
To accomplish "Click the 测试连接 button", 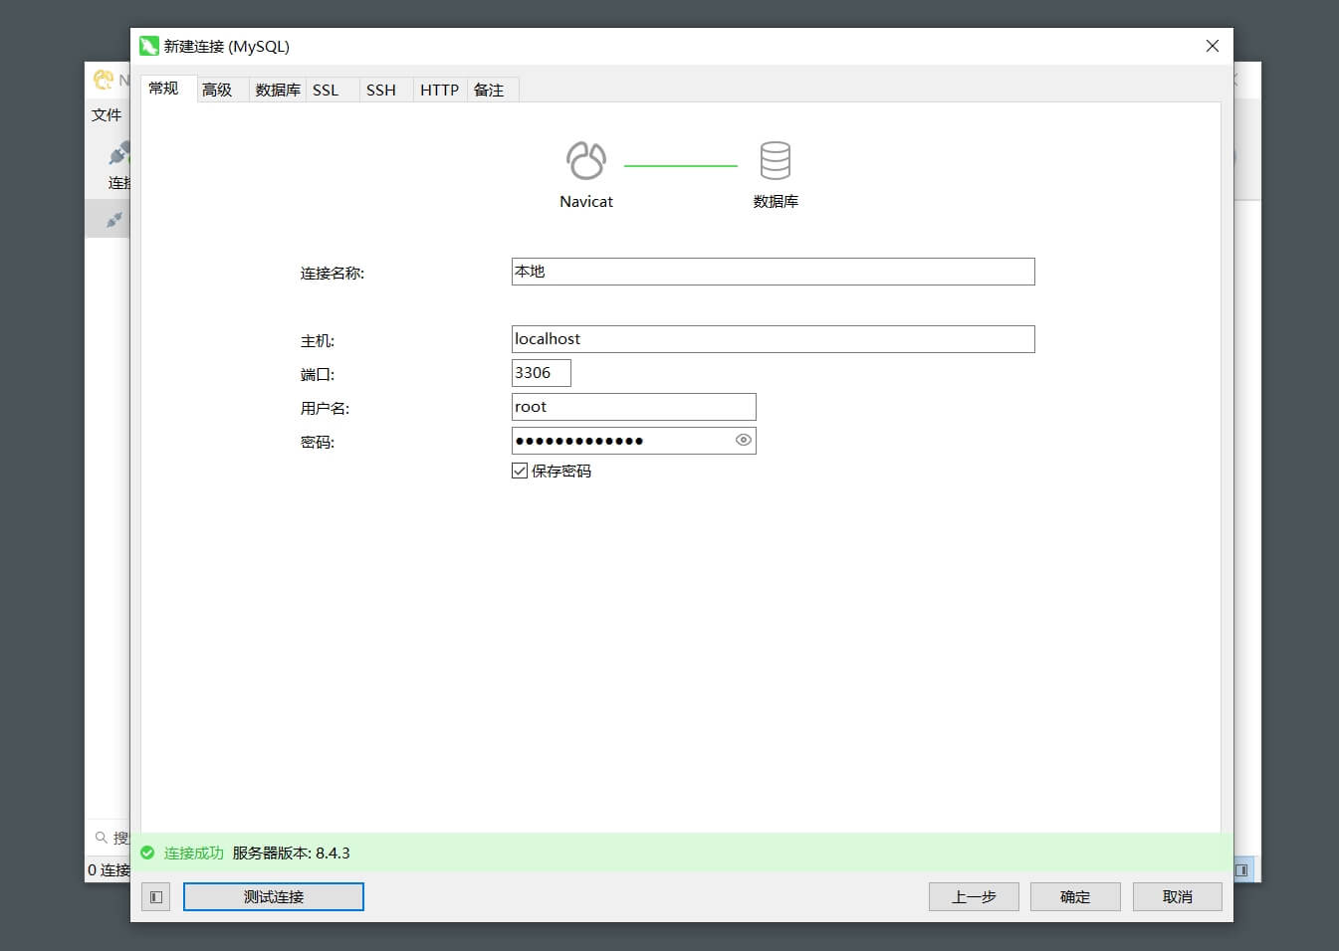I will [274, 896].
